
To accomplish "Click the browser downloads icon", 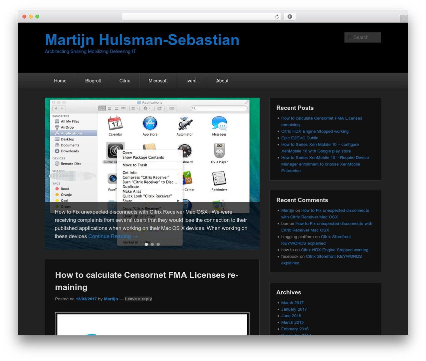I will point(290,17).
